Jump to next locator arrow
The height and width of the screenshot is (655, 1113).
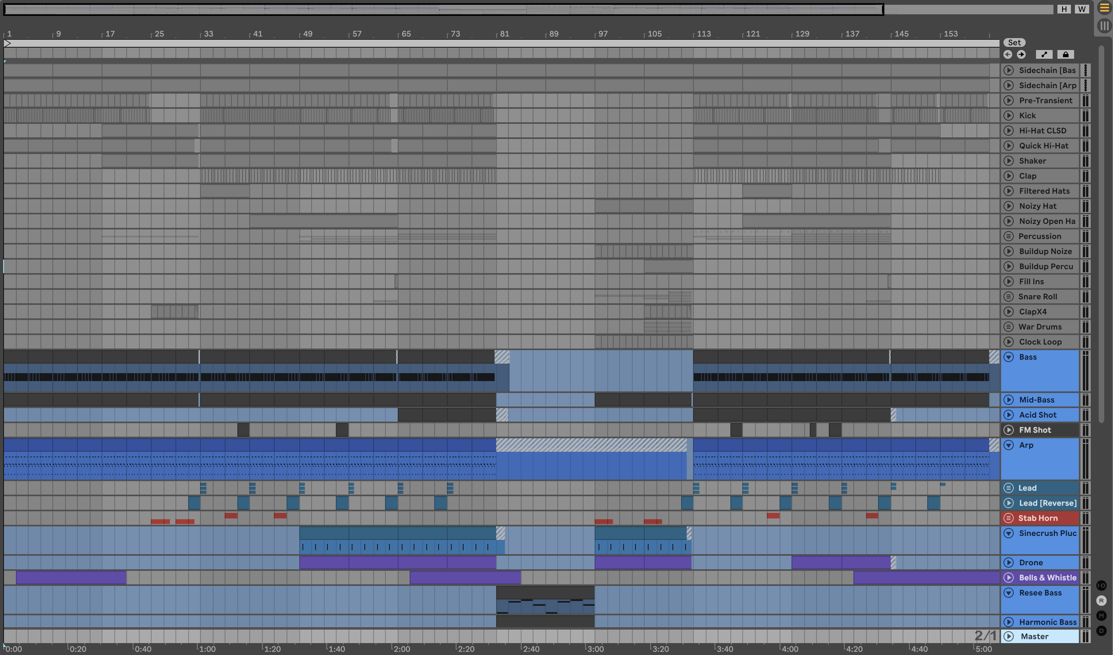pyautogui.click(x=1021, y=54)
